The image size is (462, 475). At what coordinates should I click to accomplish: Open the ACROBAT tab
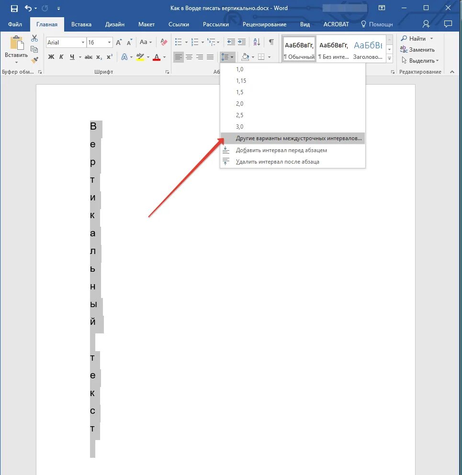click(x=336, y=24)
